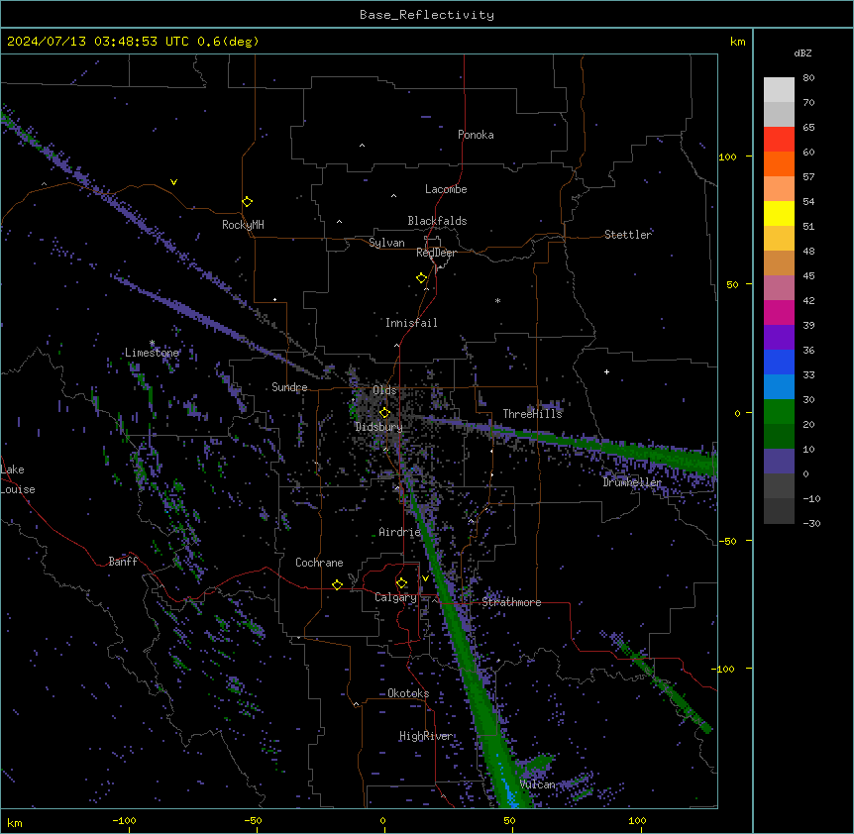Click the yellow radar marker near RockyMH

247,201
